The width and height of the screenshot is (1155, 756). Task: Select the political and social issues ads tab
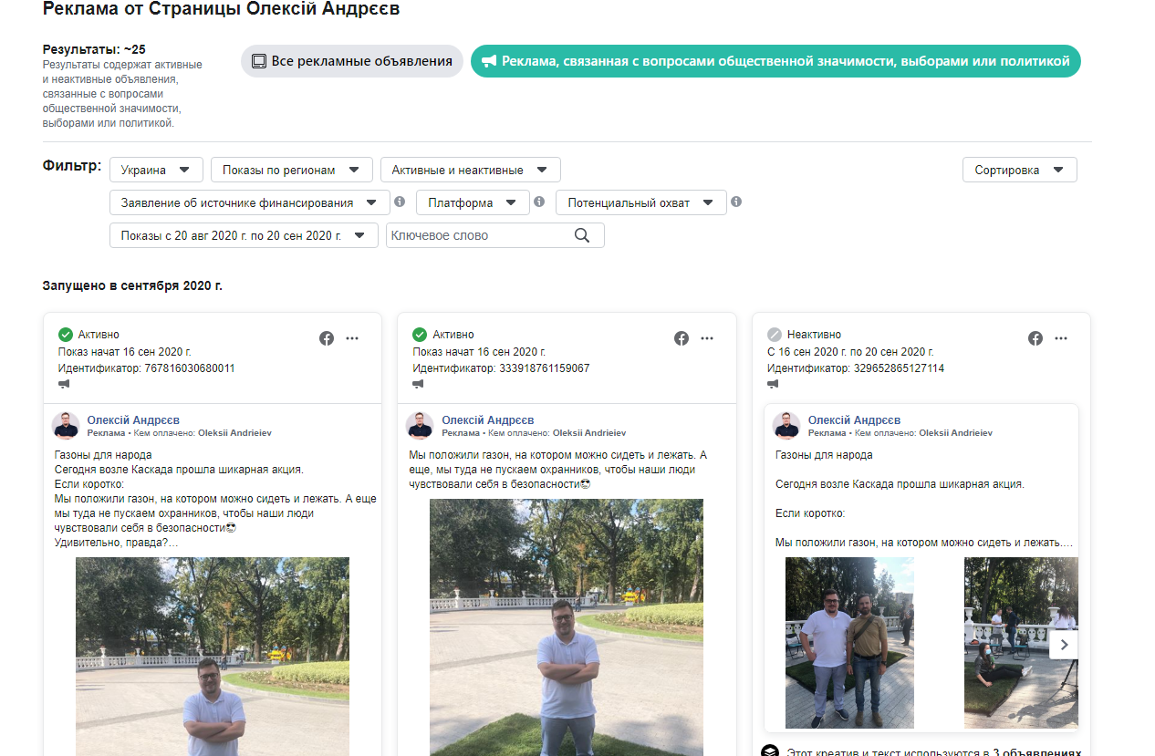pos(775,61)
